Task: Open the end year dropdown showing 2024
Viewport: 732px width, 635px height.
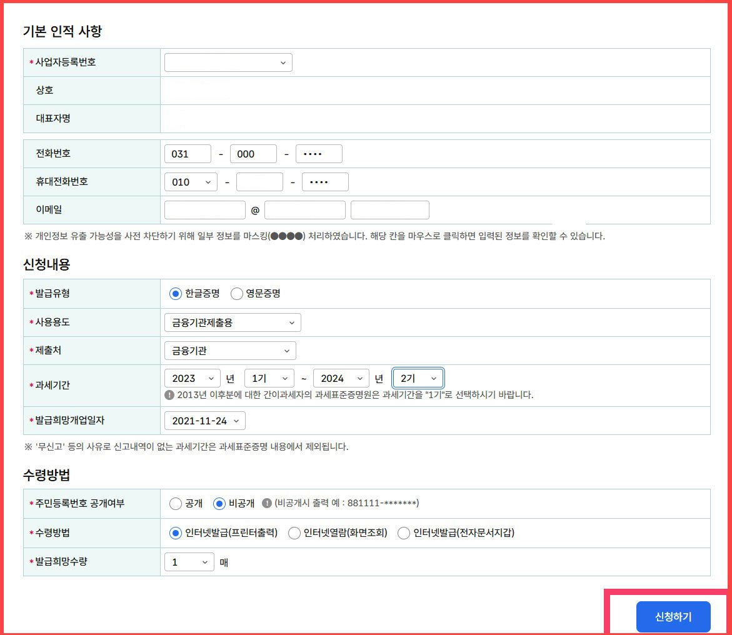Action: coord(341,377)
